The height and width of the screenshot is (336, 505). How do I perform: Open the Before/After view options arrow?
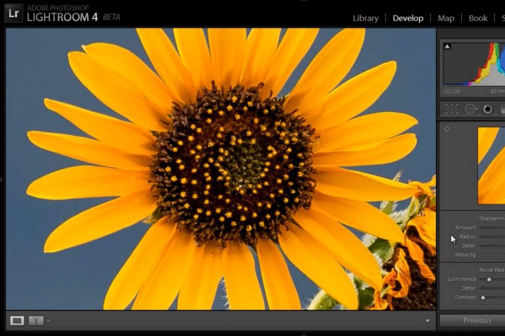coord(49,320)
